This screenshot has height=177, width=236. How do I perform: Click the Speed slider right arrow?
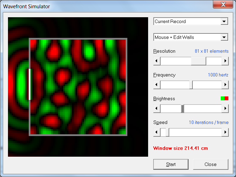[x=225, y=132]
